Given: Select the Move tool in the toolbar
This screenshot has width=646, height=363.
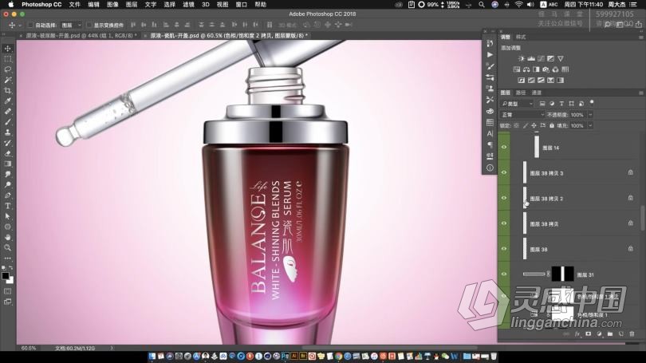Looking at the screenshot, I should [x=7, y=49].
